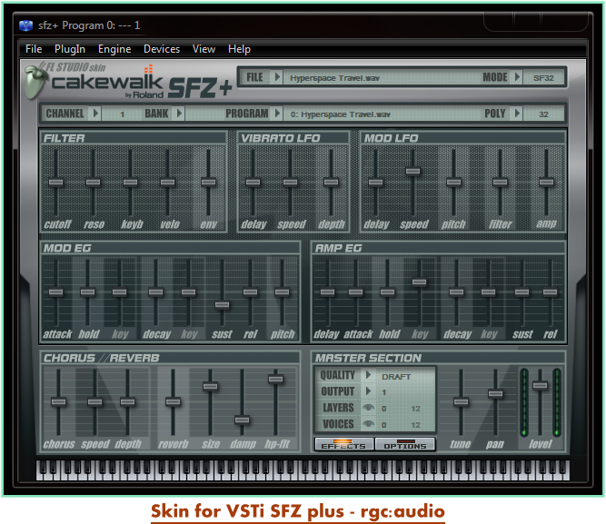The image size is (606, 524).
Task: Toggle the Layers eye icon
Action: pos(369,409)
